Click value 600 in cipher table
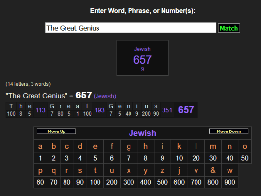Viewport: 261px width, 196px height. pos(179,182)
